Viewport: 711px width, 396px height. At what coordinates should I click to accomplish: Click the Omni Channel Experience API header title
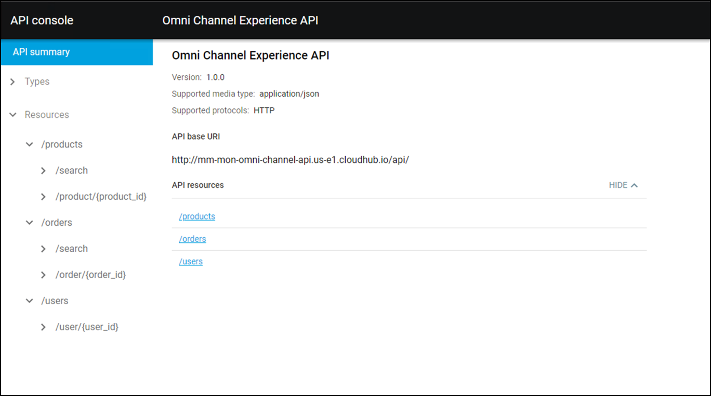(x=240, y=21)
